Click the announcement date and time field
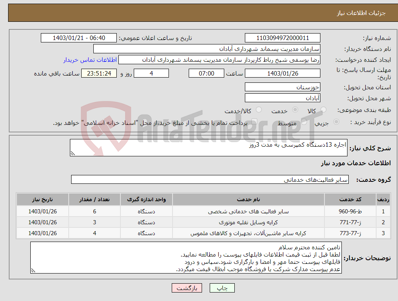Viewport: 398px width, 301px height. tap(79, 38)
